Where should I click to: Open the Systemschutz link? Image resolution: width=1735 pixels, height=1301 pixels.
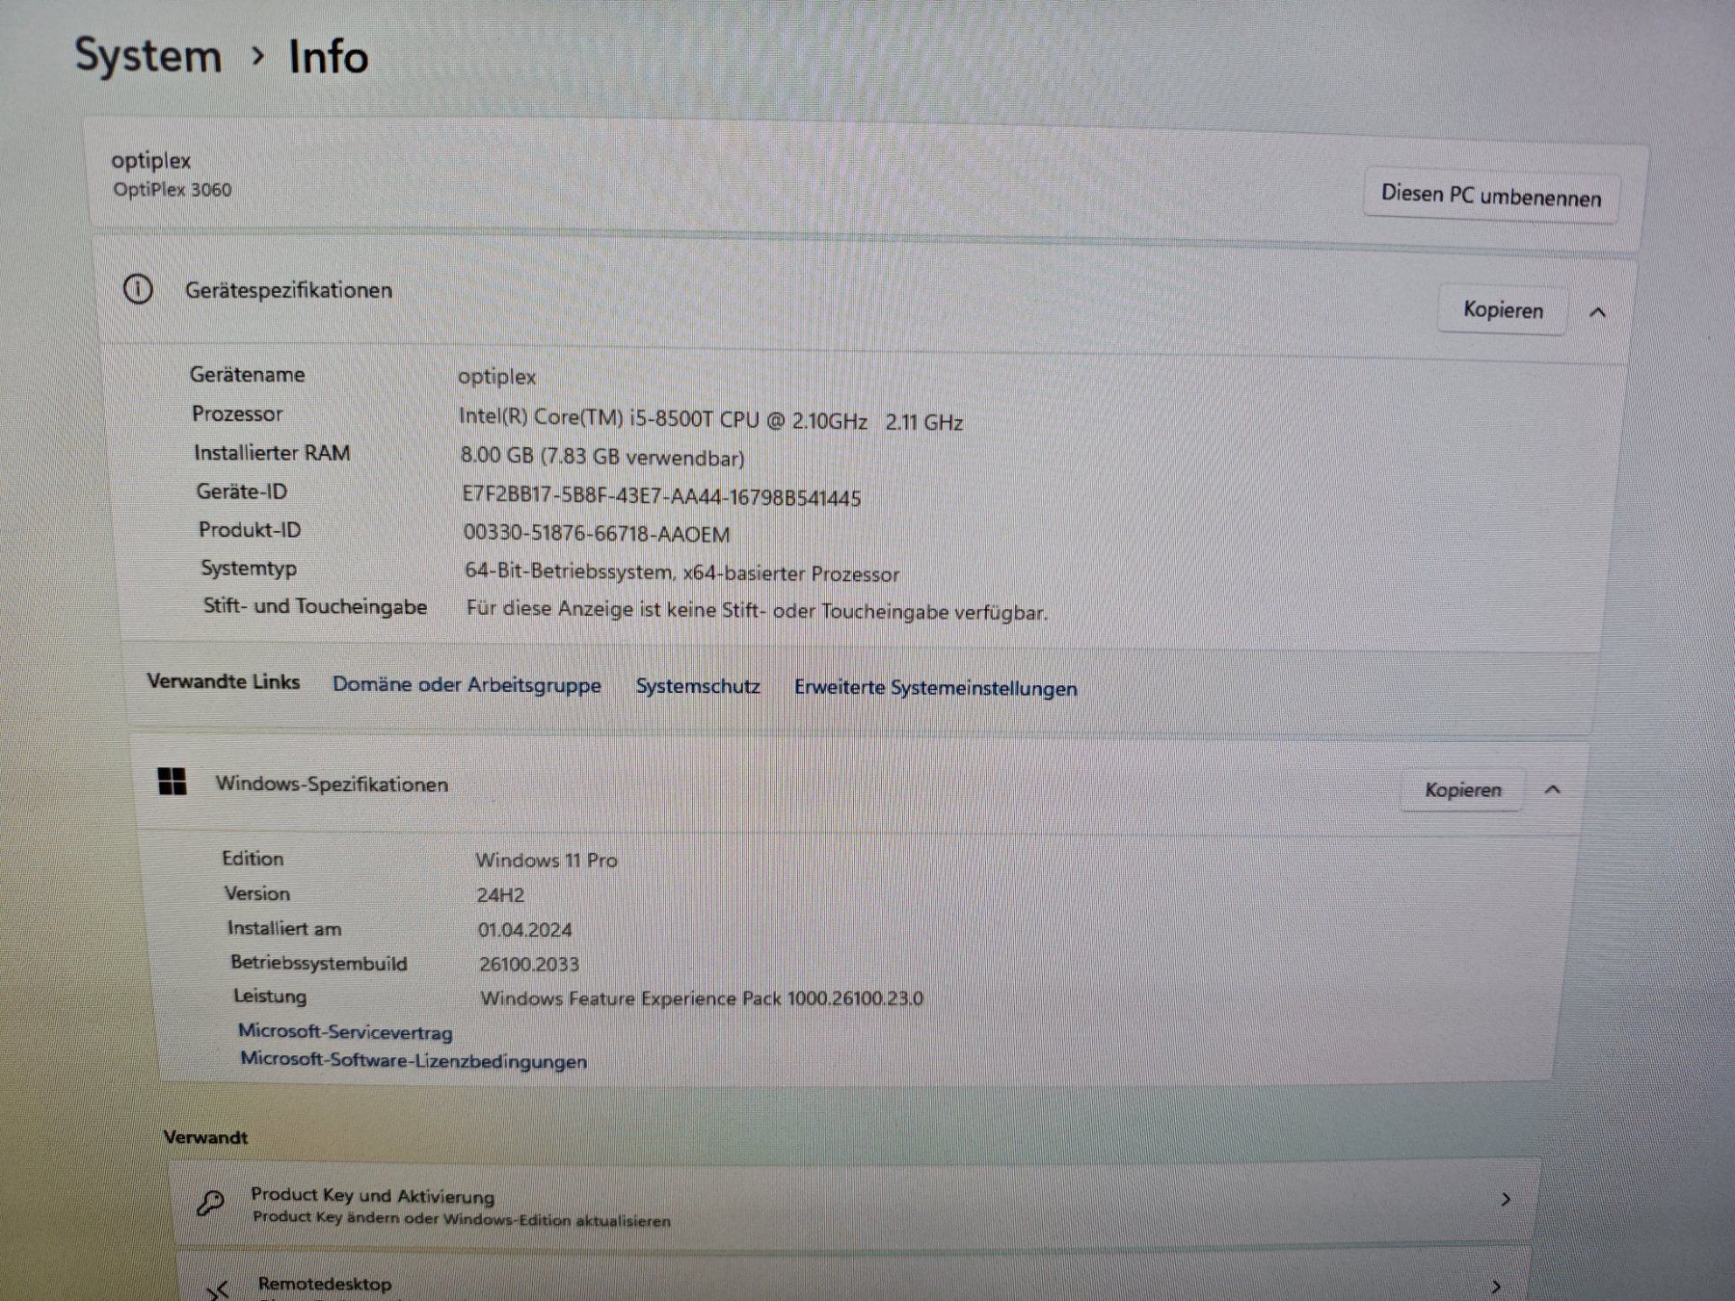click(x=698, y=686)
